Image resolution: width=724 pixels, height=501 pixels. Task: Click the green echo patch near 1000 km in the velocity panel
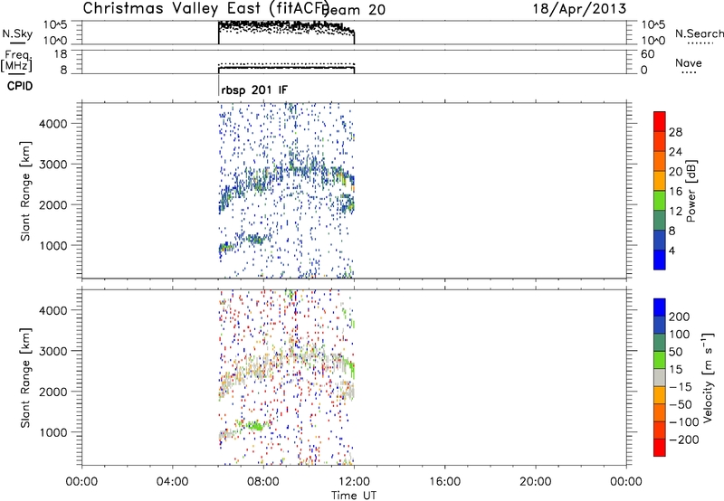point(252,425)
